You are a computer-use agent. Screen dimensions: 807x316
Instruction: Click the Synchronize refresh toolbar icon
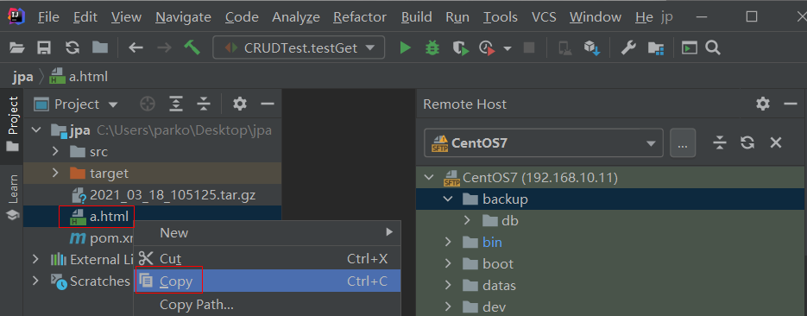click(72, 47)
